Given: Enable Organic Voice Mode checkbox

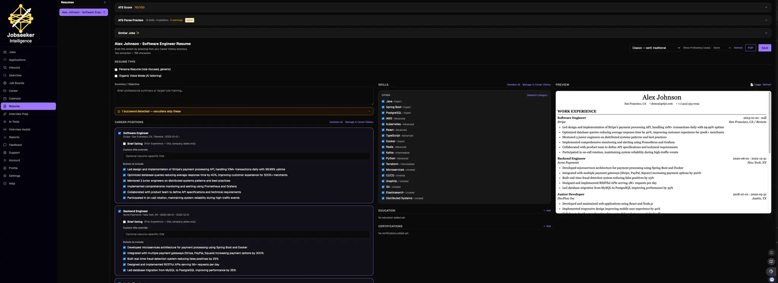Looking at the screenshot, I should (116, 76).
